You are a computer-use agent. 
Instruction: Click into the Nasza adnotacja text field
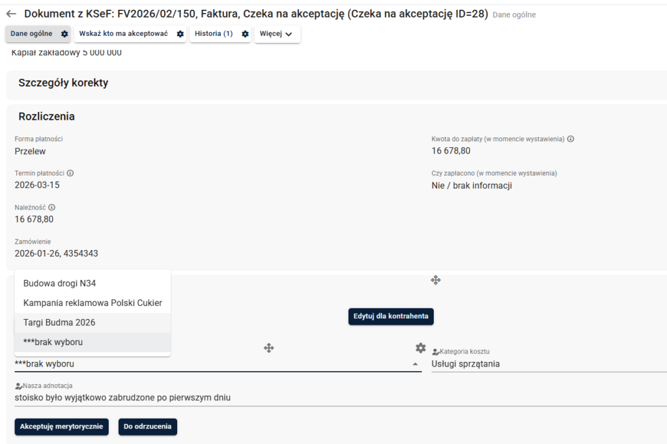click(261, 397)
